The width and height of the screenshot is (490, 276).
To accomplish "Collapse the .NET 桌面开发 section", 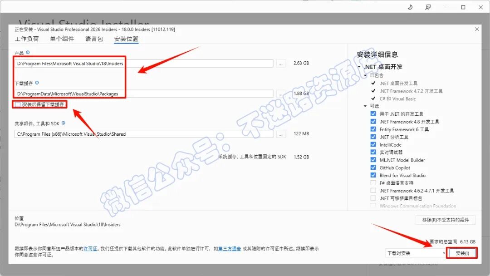I will (x=359, y=67).
